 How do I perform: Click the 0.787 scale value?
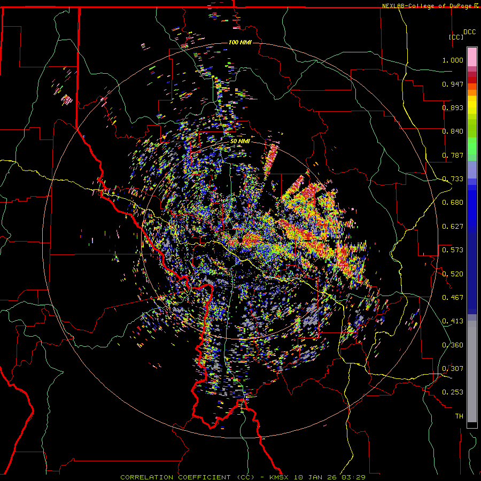coord(453,155)
